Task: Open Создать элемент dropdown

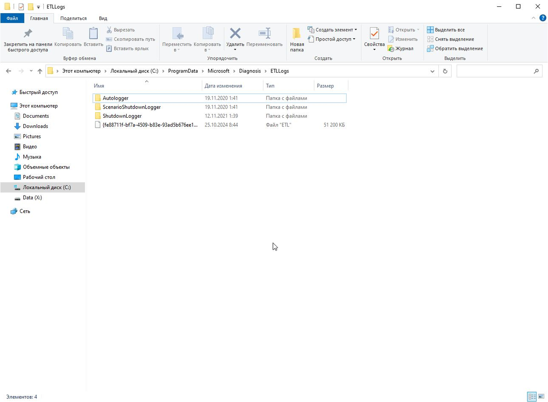Action: (332, 30)
